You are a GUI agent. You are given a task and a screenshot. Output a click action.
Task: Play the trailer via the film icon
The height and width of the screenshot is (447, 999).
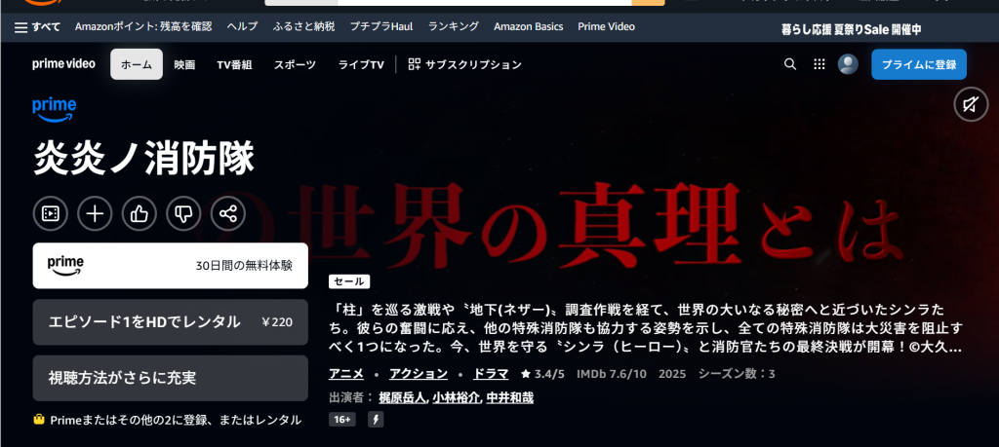[51, 213]
